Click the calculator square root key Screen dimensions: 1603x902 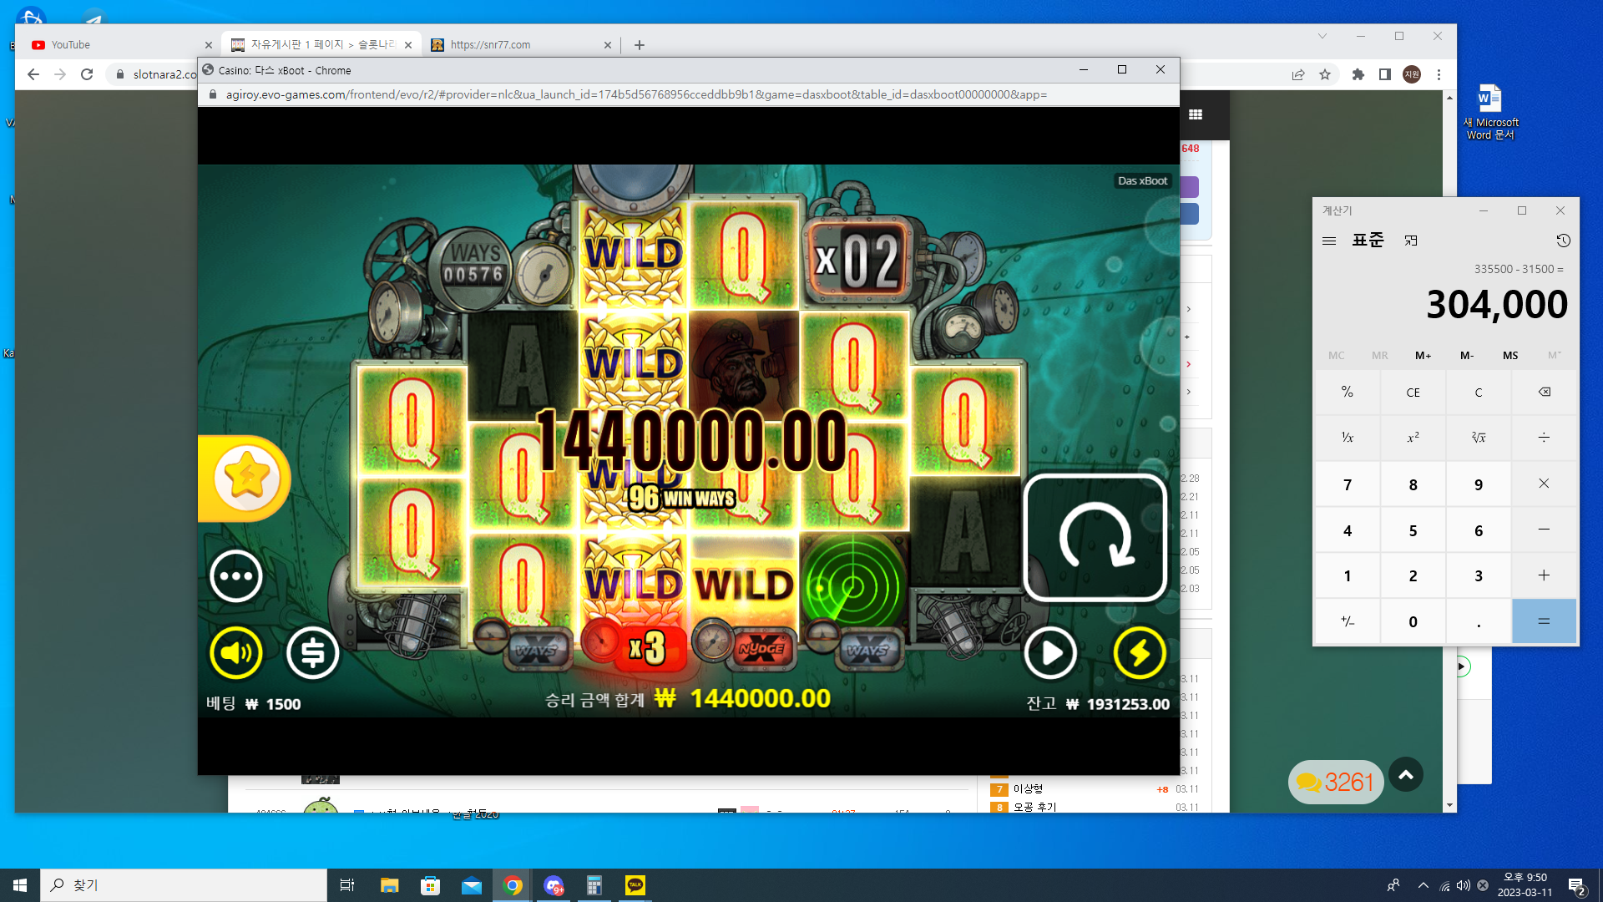click(x=1479, y=438)
